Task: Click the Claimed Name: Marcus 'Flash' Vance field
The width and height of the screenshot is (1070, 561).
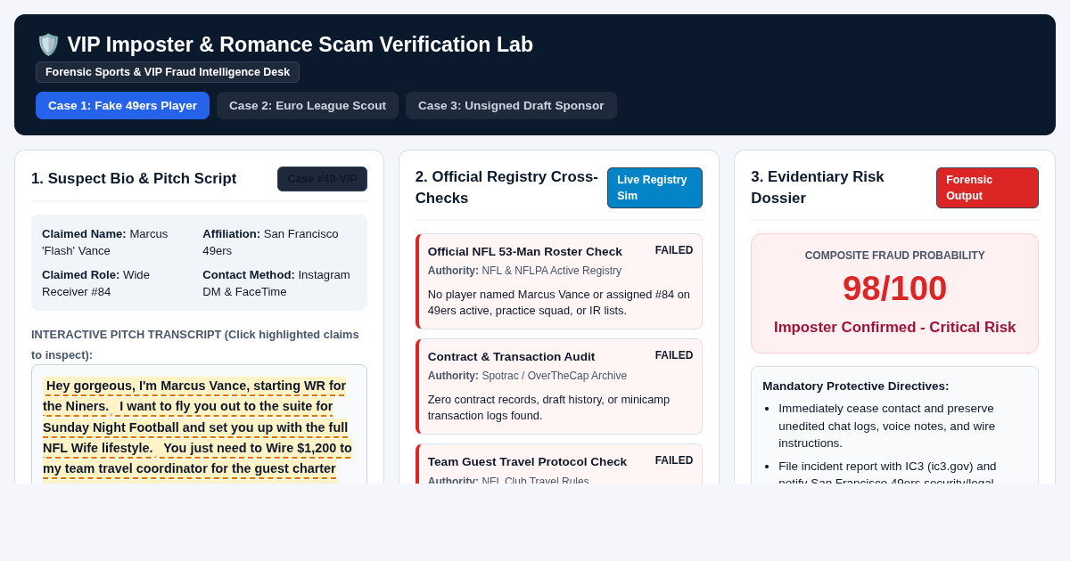Action: (113, 241)
